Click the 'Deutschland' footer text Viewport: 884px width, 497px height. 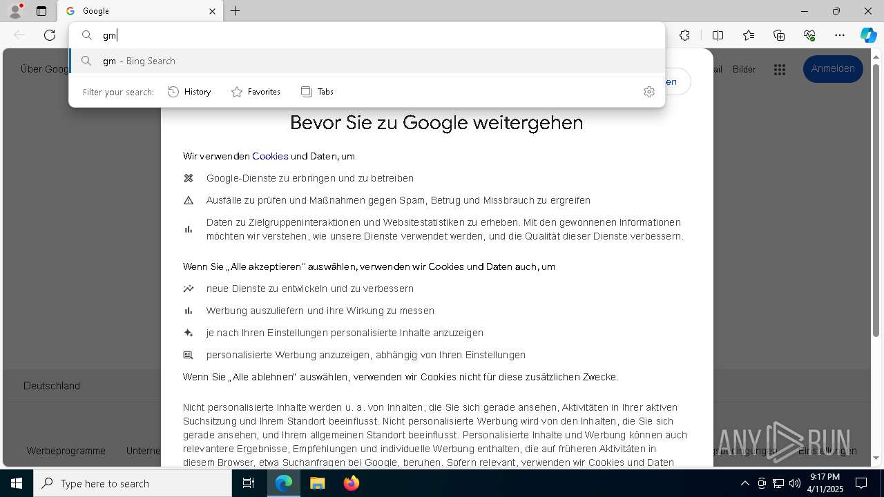[52, 386]
